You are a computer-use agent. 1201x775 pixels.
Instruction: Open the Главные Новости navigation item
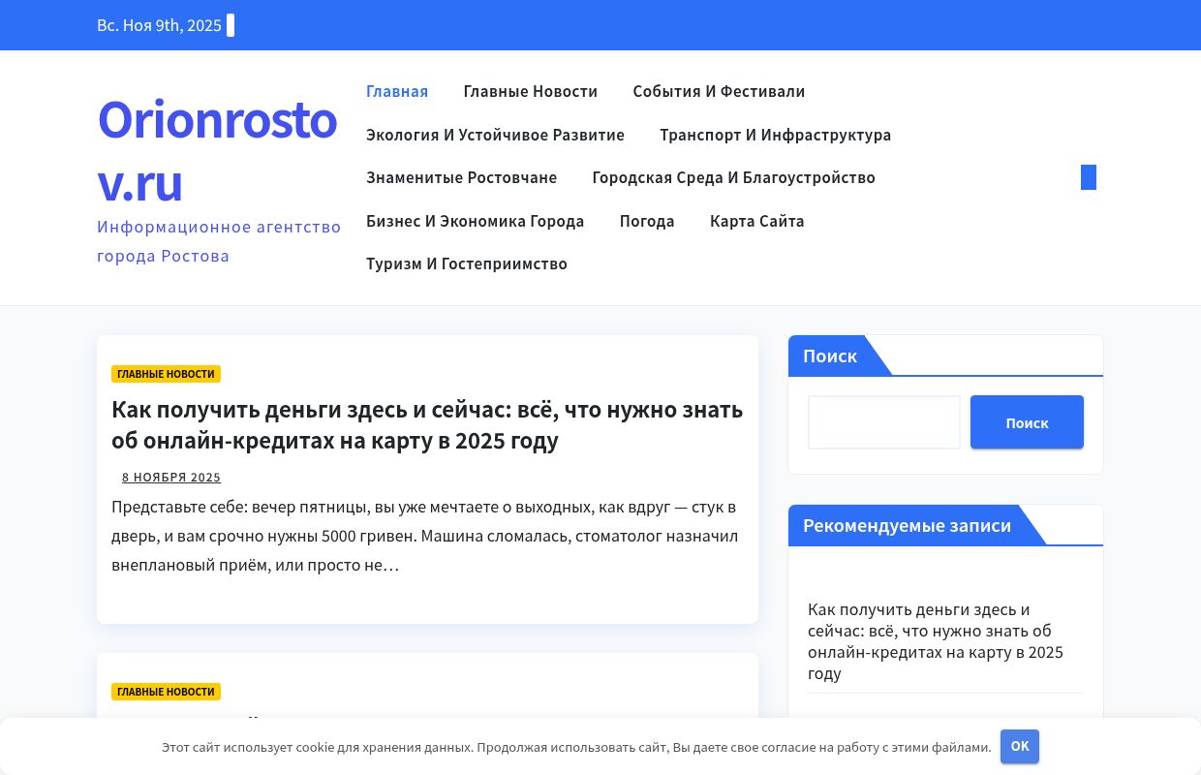[530, 91]
